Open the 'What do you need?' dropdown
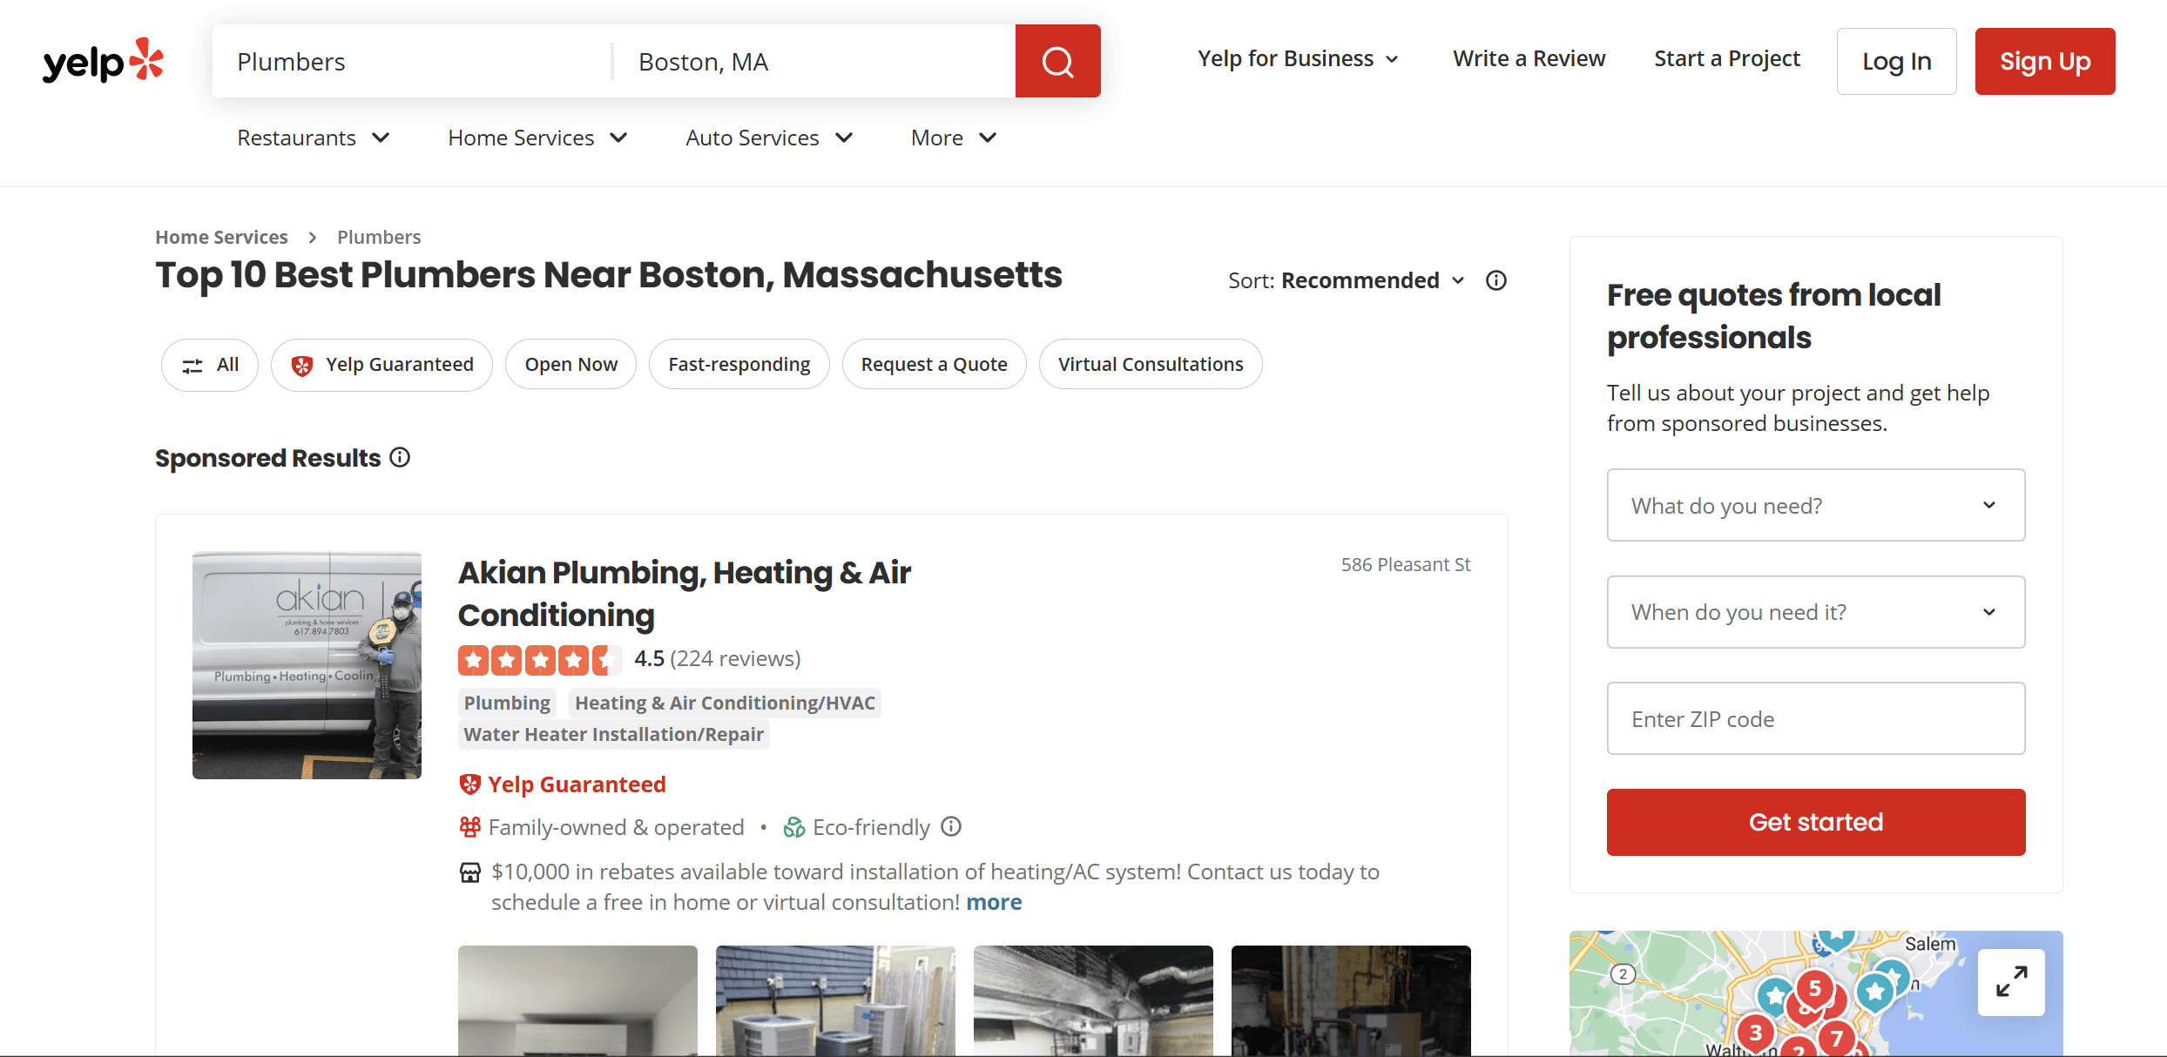The image size is (2167, 1057). (x=1816, y=505)
